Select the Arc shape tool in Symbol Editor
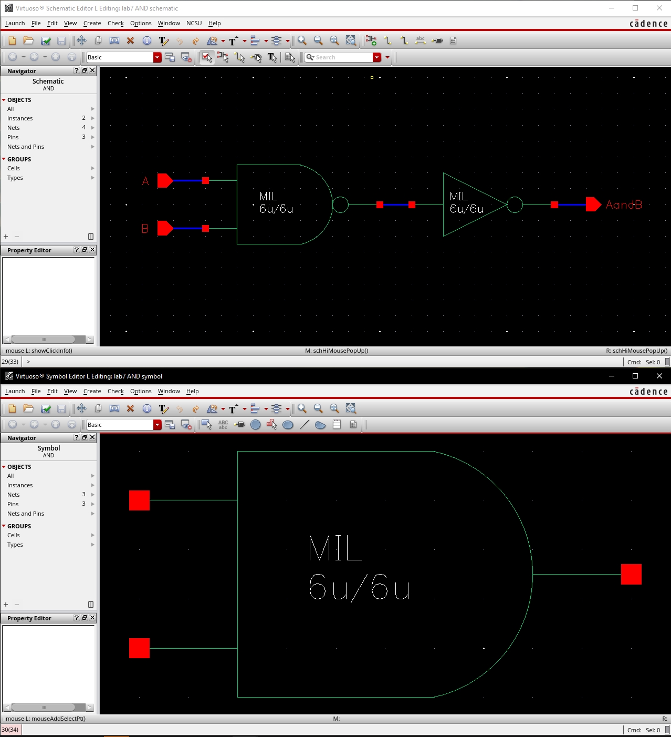Screen dimensions: 671x737 [x=320, y=424]
